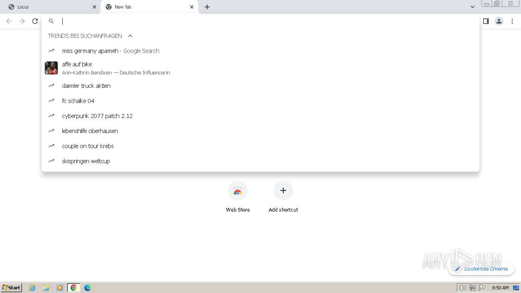Image resolution: width=521 pixels, height=293 pixels.
Task: Collapse the Trends bei Suchanfragen section
Action: [130, 36]
